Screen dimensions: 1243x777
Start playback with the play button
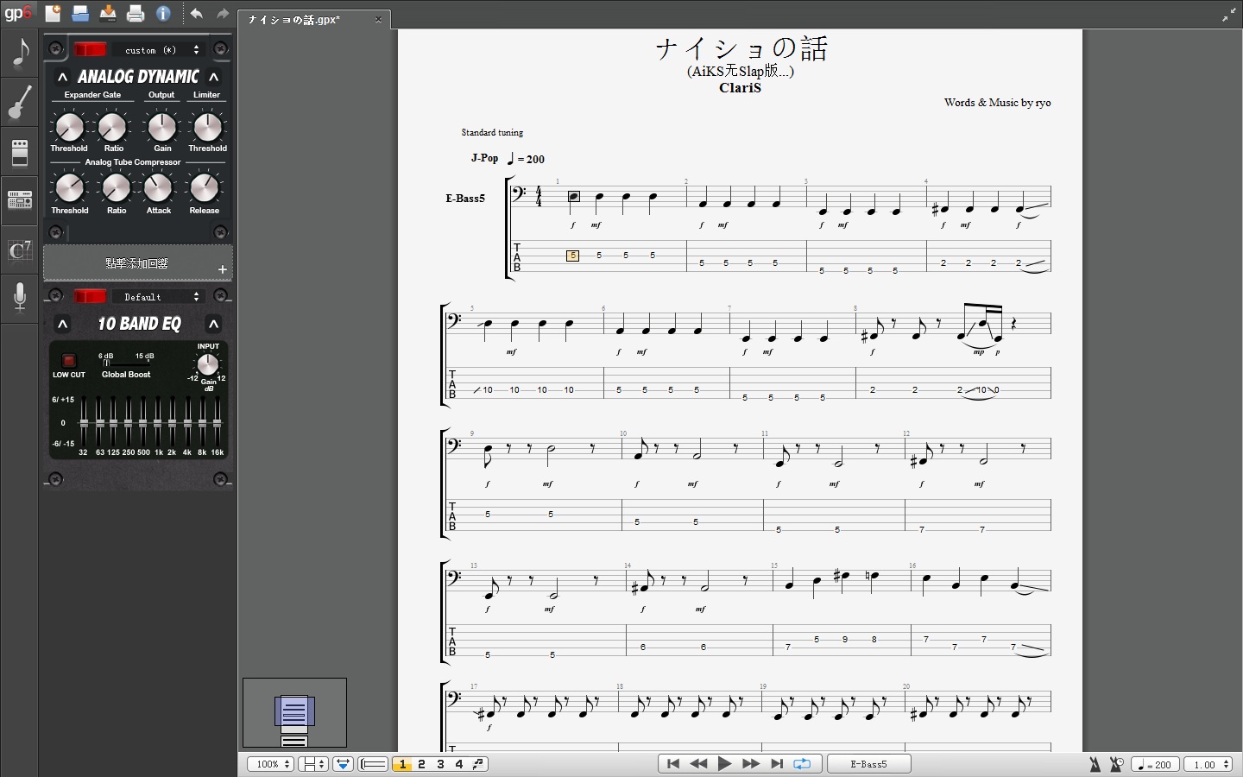point(725,764)
